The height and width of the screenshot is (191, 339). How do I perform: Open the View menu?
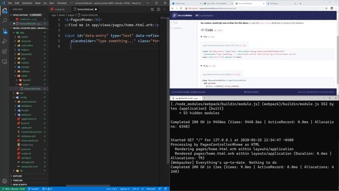38,3
